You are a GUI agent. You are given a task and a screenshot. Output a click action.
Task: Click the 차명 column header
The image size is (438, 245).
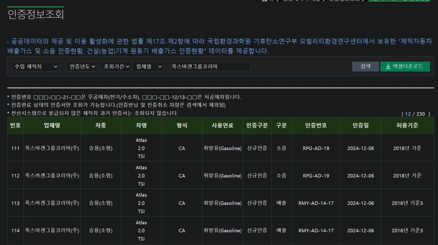(141, 126)
